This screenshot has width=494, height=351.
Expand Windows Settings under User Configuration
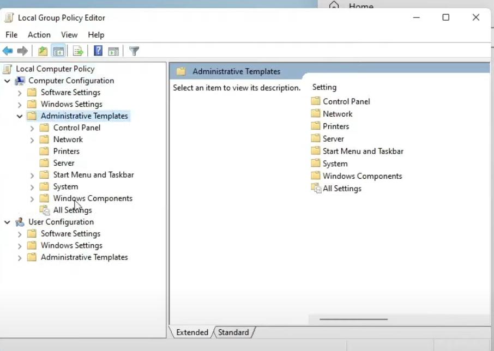coord(20,246)
